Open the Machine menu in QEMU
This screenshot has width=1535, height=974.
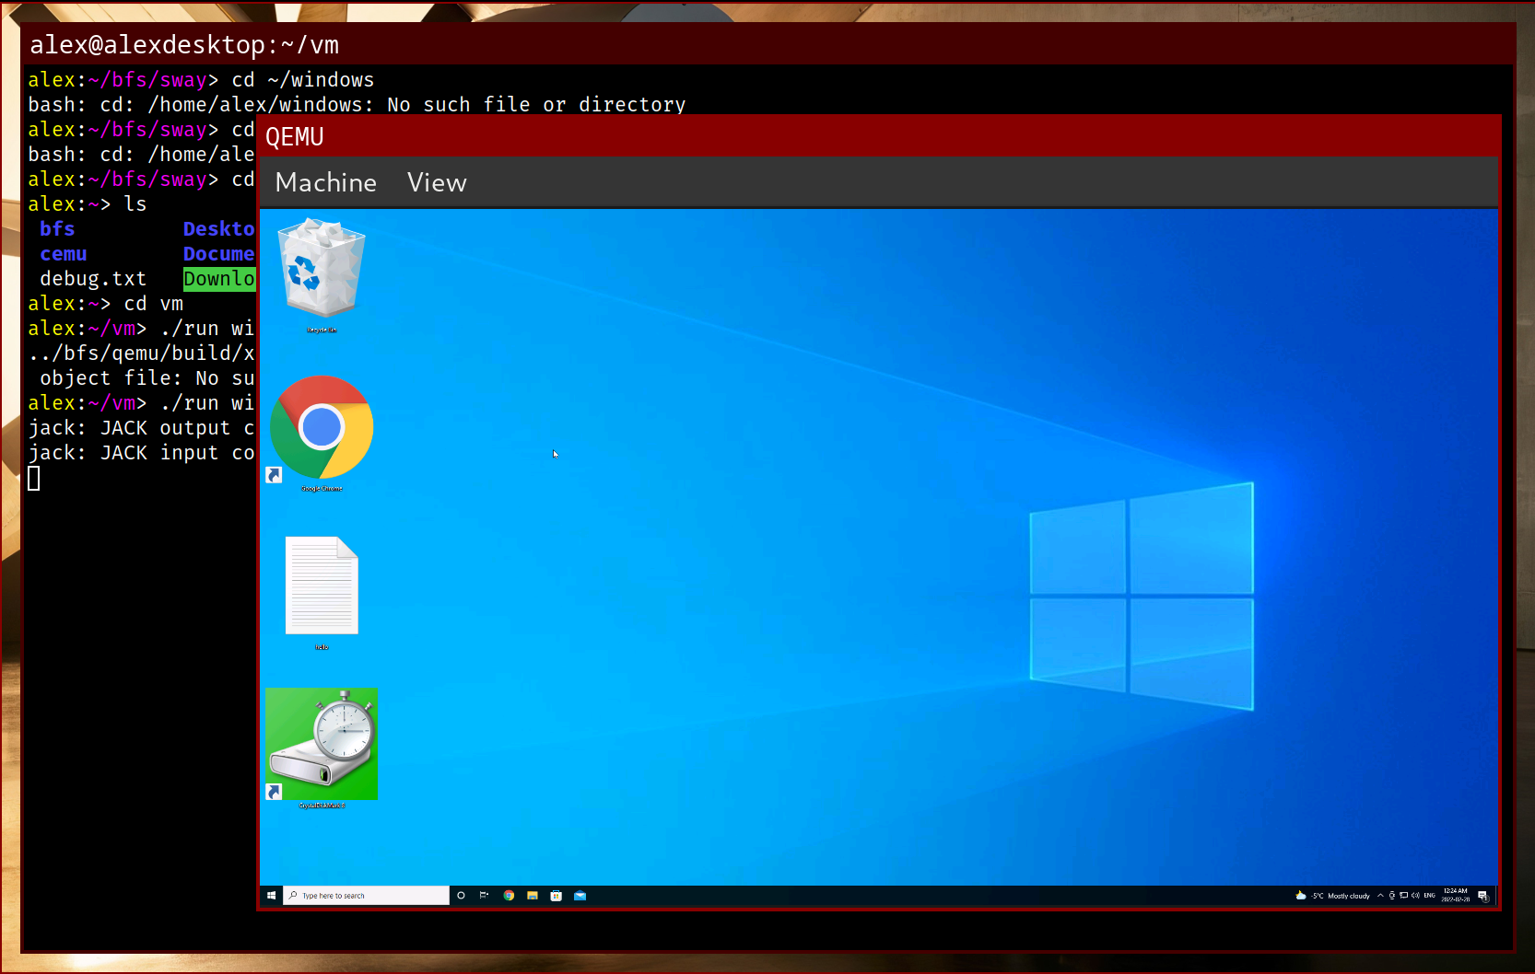pyautogui.click(x=325, y=182)
